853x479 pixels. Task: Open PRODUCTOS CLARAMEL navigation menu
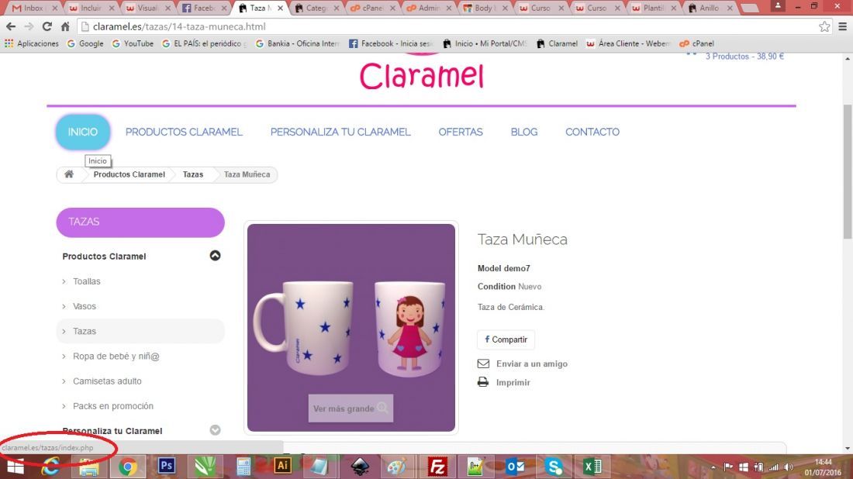[x=184, y=132]
